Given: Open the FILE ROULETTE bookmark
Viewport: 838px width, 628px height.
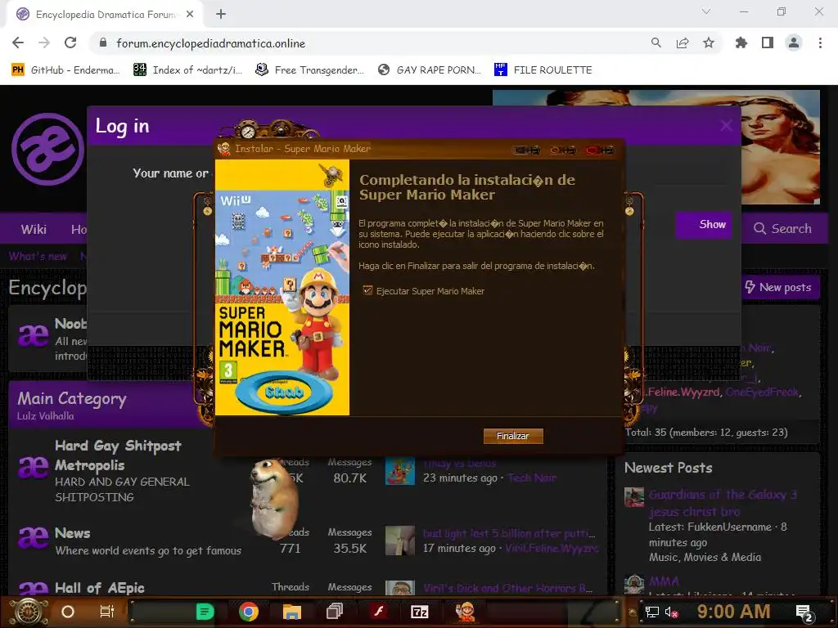Looking at the screenshot, I should click(x=543, y=70).
